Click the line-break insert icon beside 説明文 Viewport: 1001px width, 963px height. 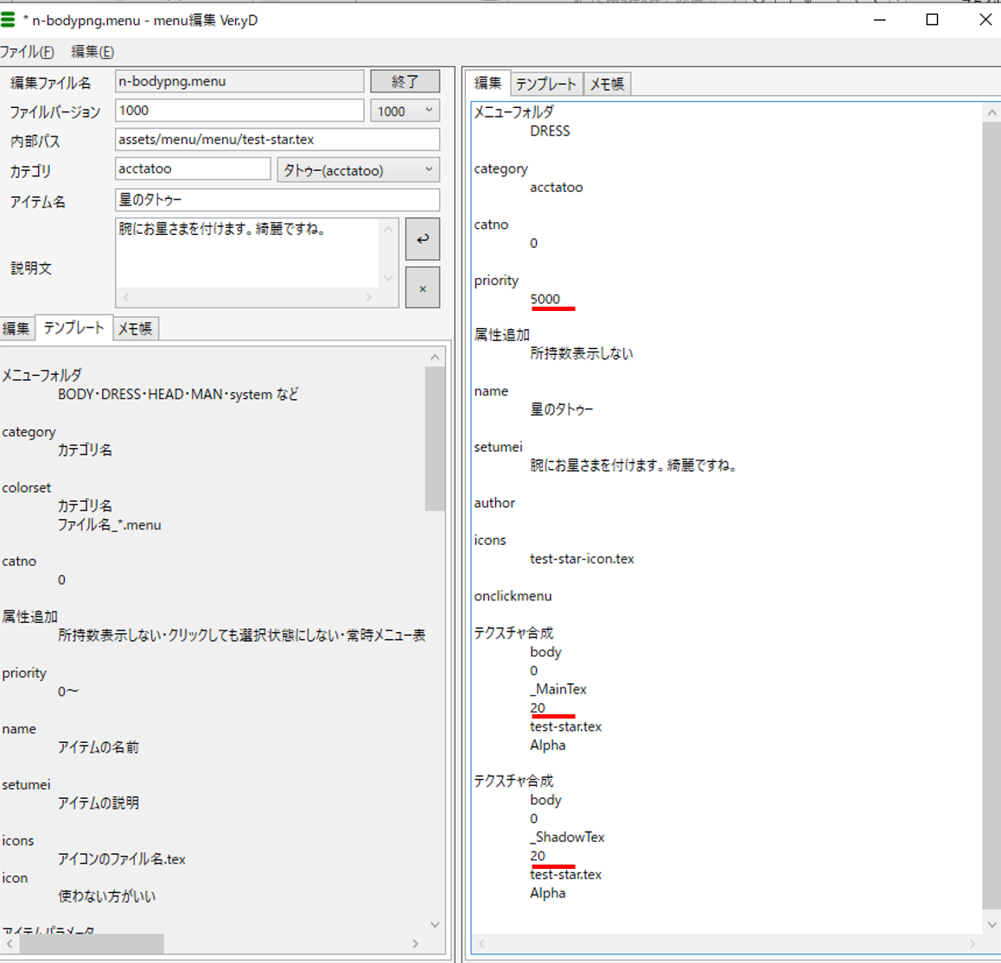click(x=422, y=238)
